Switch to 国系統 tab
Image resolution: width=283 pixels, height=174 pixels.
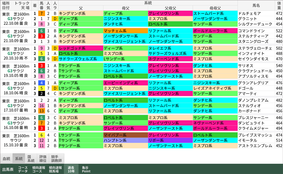pyautogui.click(x=31, y=158)
